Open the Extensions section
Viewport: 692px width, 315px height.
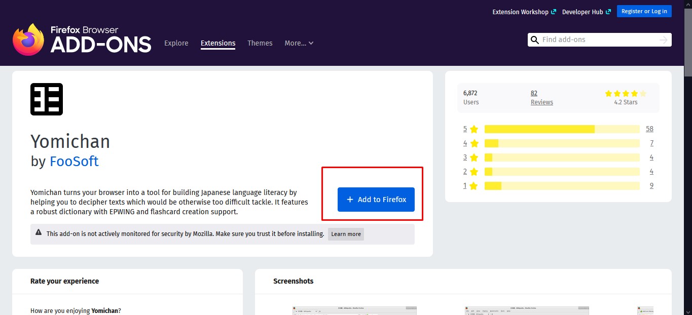click(x=218, y=43)
